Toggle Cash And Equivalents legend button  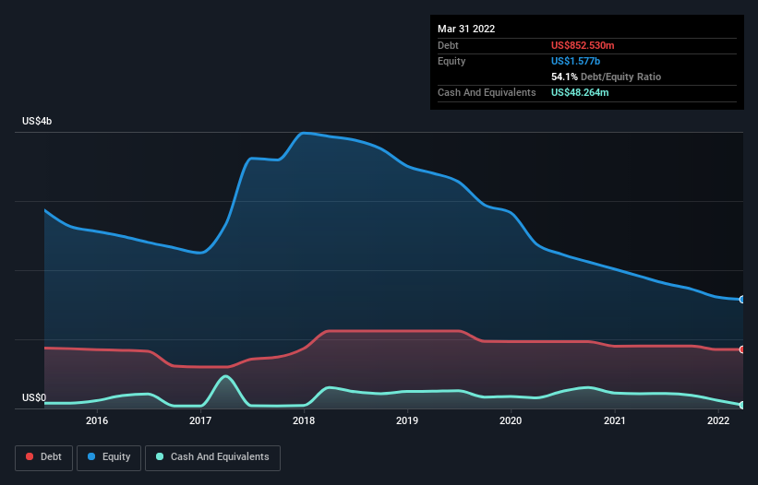(212, 457)
